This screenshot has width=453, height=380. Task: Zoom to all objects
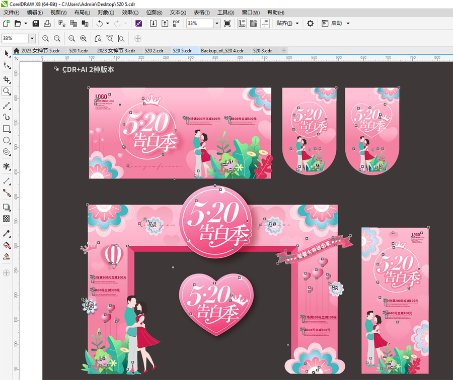tap(83, 38)
